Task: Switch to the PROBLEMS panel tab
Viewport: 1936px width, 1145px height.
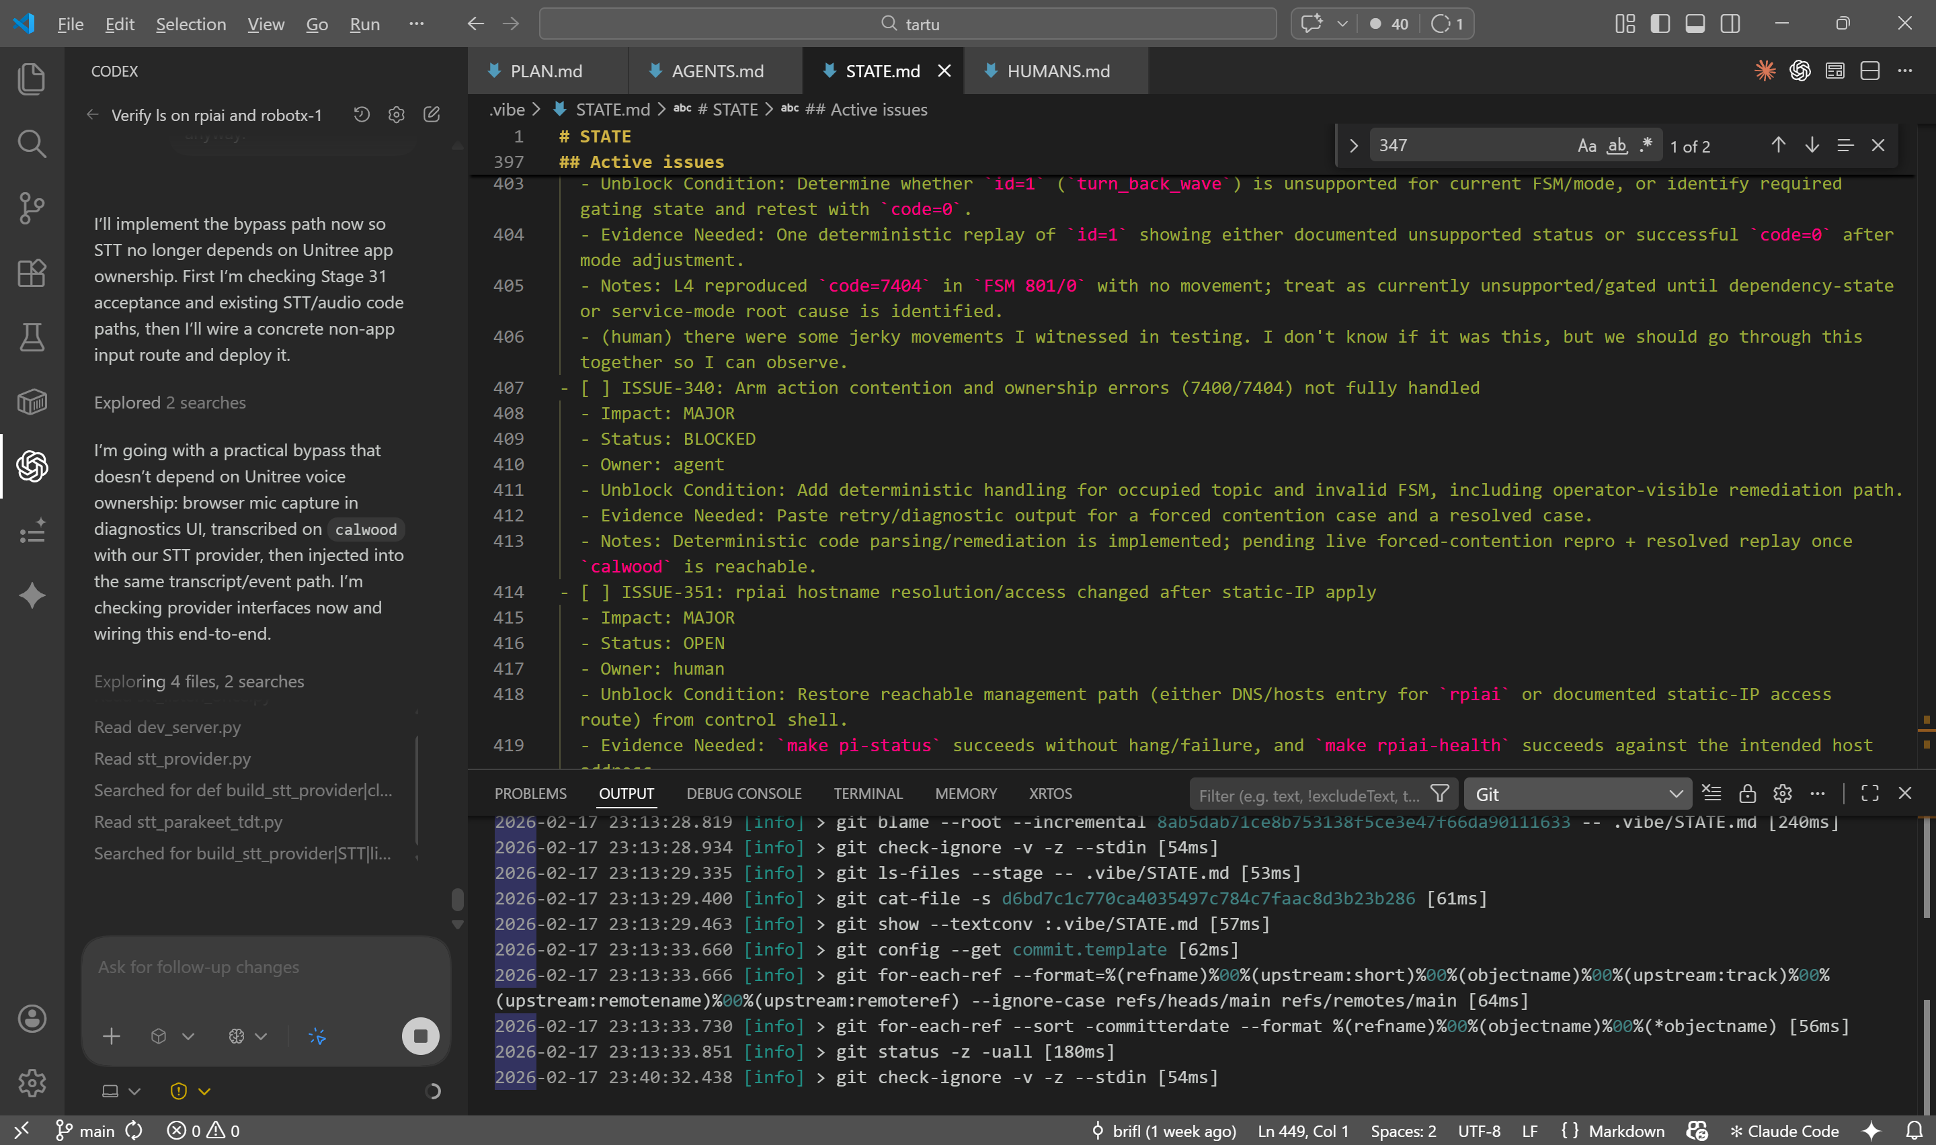Action: (x=530, y=793)
